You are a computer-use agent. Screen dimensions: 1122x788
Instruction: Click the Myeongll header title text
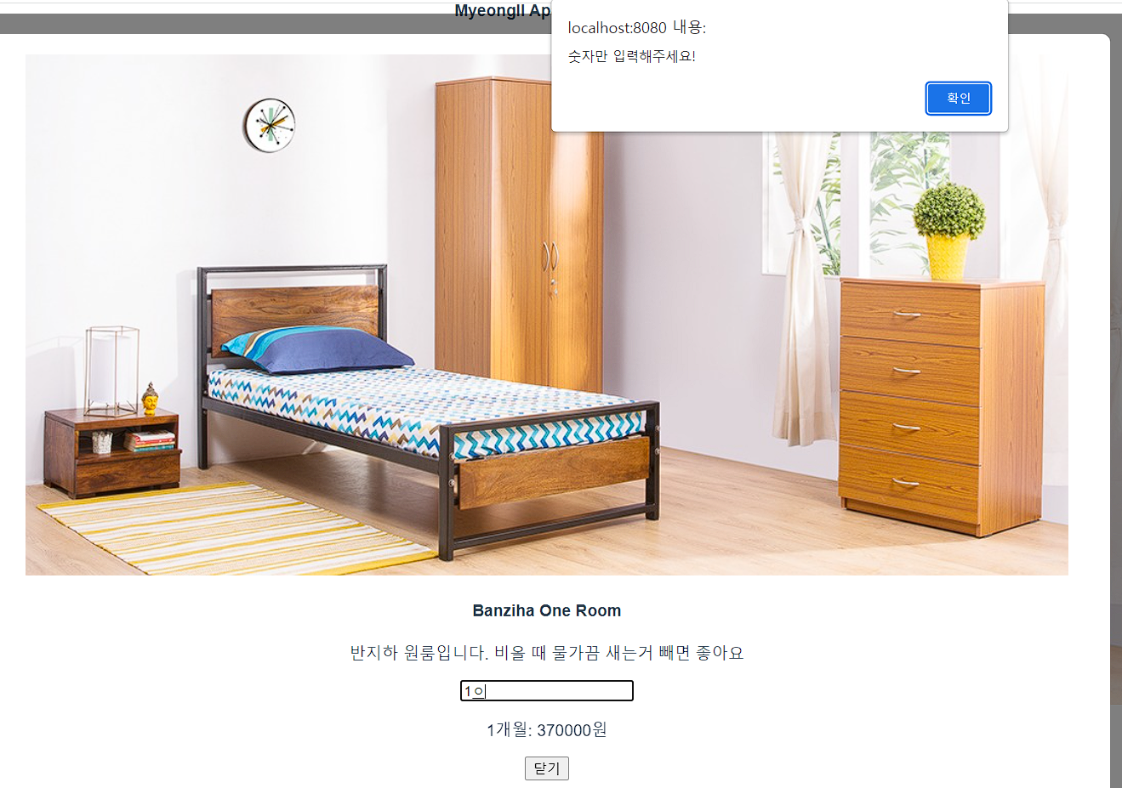pos(502,11)
